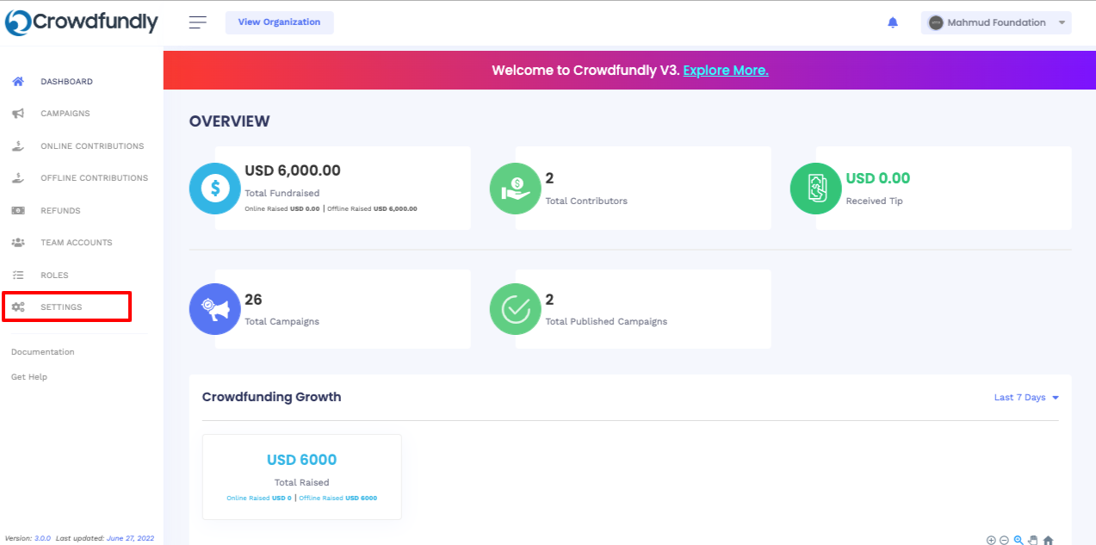Click the Total Campaigns label
The width and height of the screenshot is (1096, 545).
tap(282, 321)
